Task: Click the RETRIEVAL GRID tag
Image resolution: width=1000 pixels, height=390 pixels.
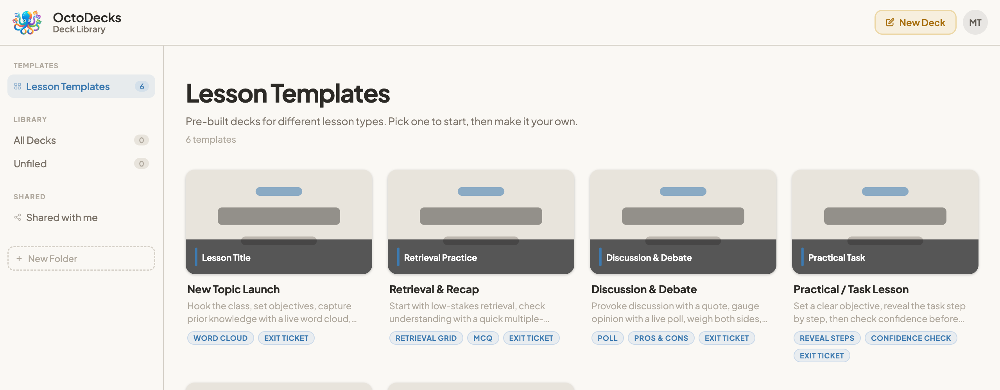Action: [x=426, y=338]
